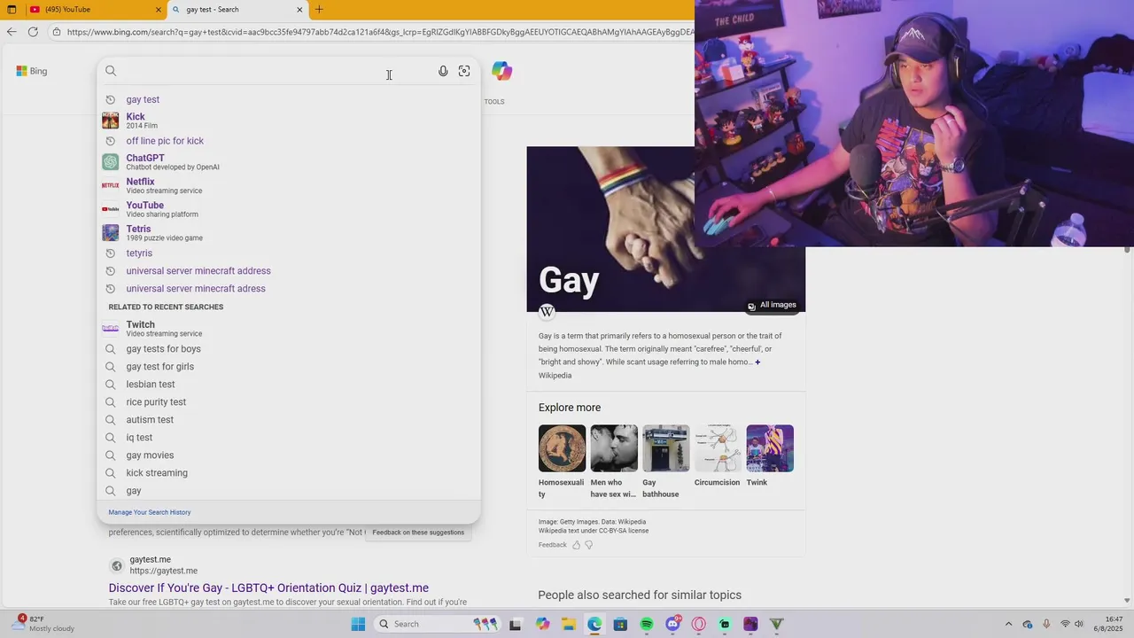Click Feedback link under knowledge panel
This screenshot has height=638, width=1134.
tap(552, 545)
